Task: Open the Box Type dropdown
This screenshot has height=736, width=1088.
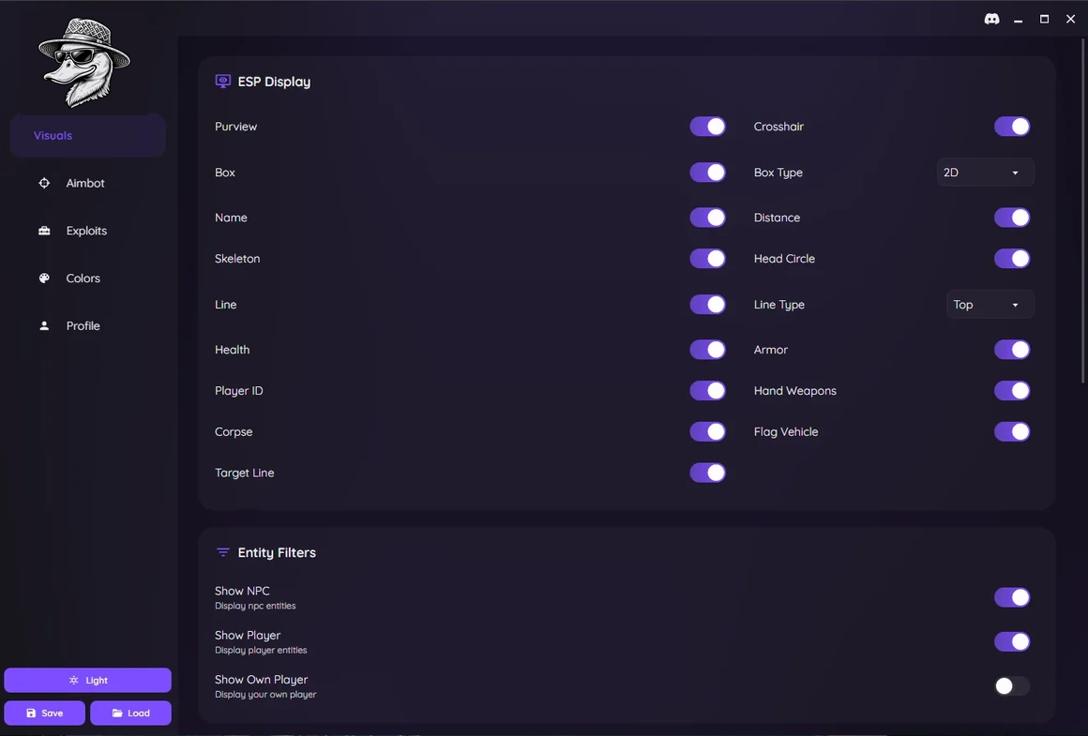Action: coord(986,173)
